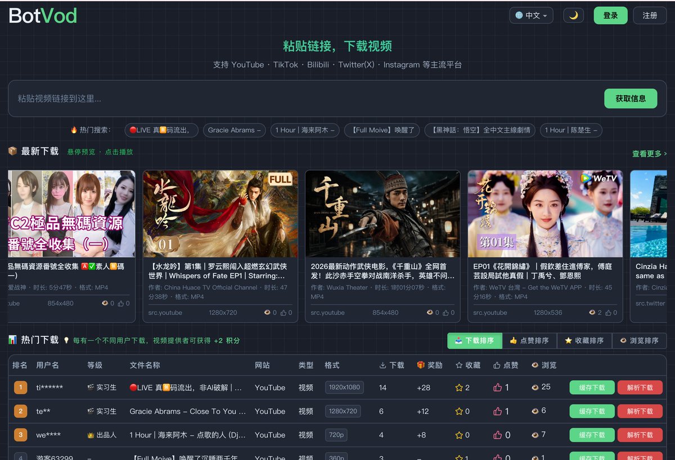
Task: Switch to 点赞排序 sort tab
Action: click(529, 340)
